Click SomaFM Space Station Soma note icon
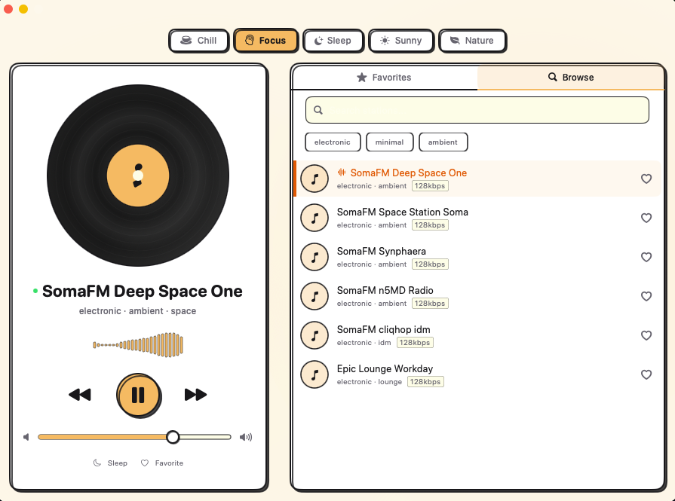The width and height of the screenshot is (675, 501). (x=314, y=218)
